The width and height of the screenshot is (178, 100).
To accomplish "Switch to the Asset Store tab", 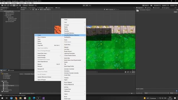I will point(50,8).
